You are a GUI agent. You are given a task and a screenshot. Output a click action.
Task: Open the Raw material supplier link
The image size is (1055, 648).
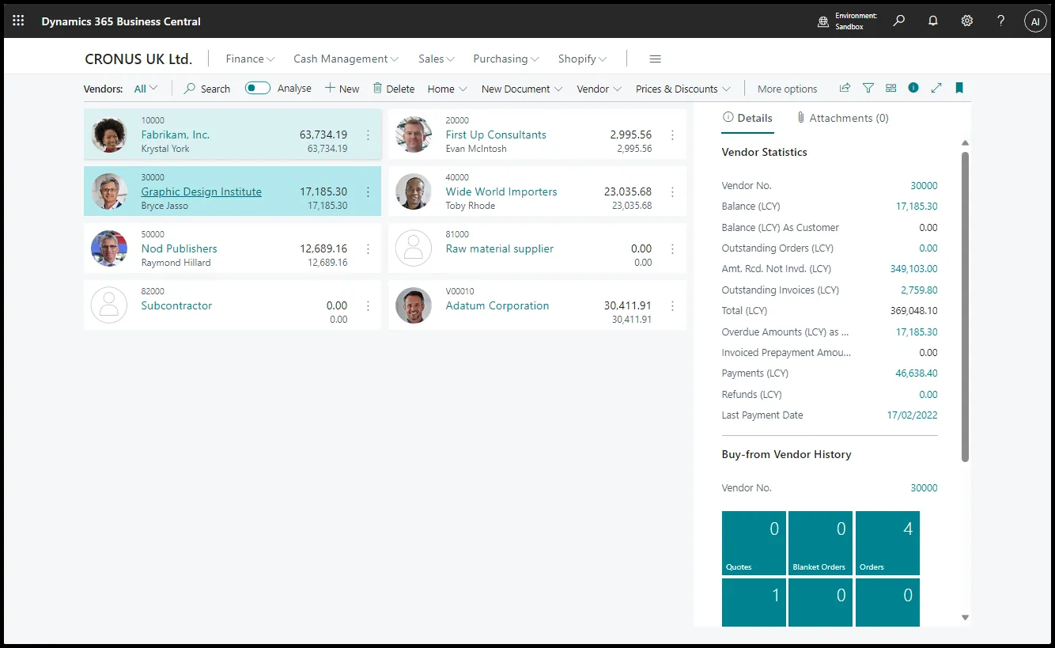pos(500,248)
